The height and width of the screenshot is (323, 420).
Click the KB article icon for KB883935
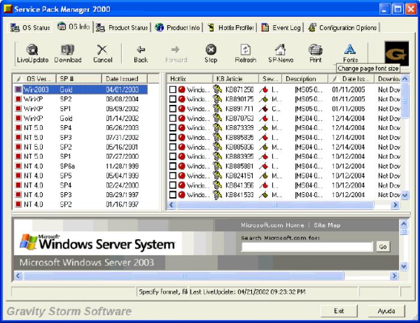point(218,156)
